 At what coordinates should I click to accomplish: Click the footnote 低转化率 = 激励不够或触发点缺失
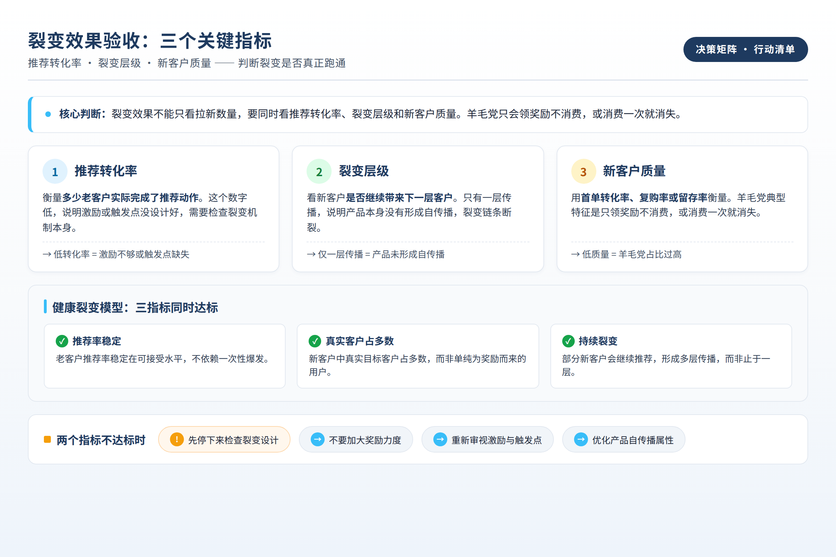pyautogui.click(x=116, y=254)
